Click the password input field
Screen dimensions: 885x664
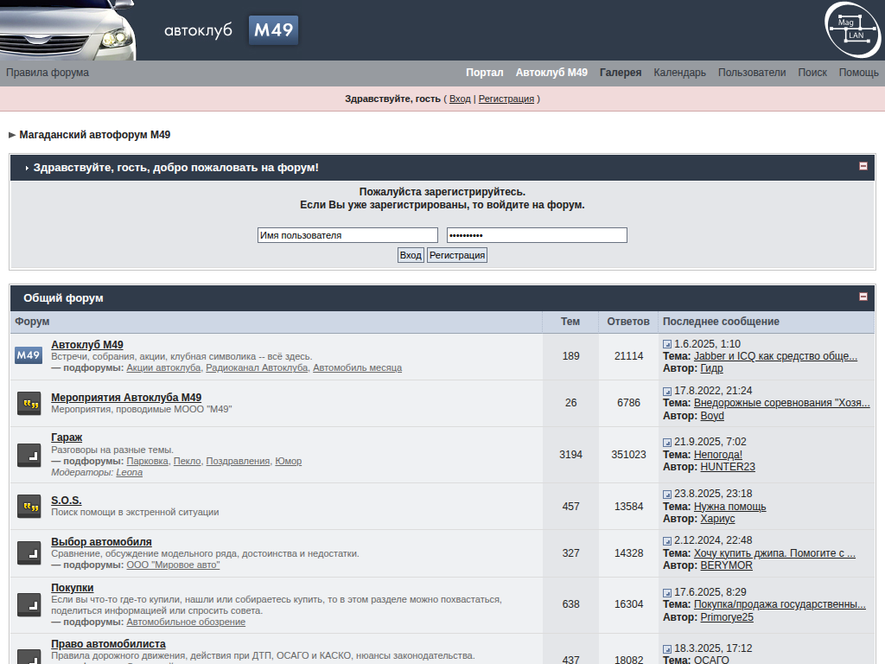pyautogui.click(x=537, y=235)
